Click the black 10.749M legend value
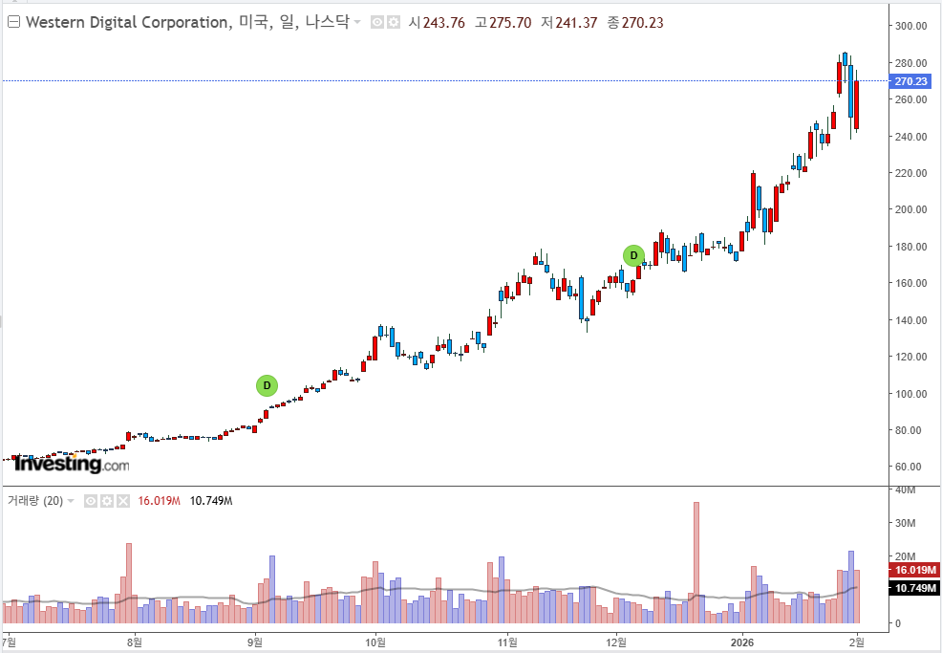The image size is (942, 653). click(x=211, y=501)
